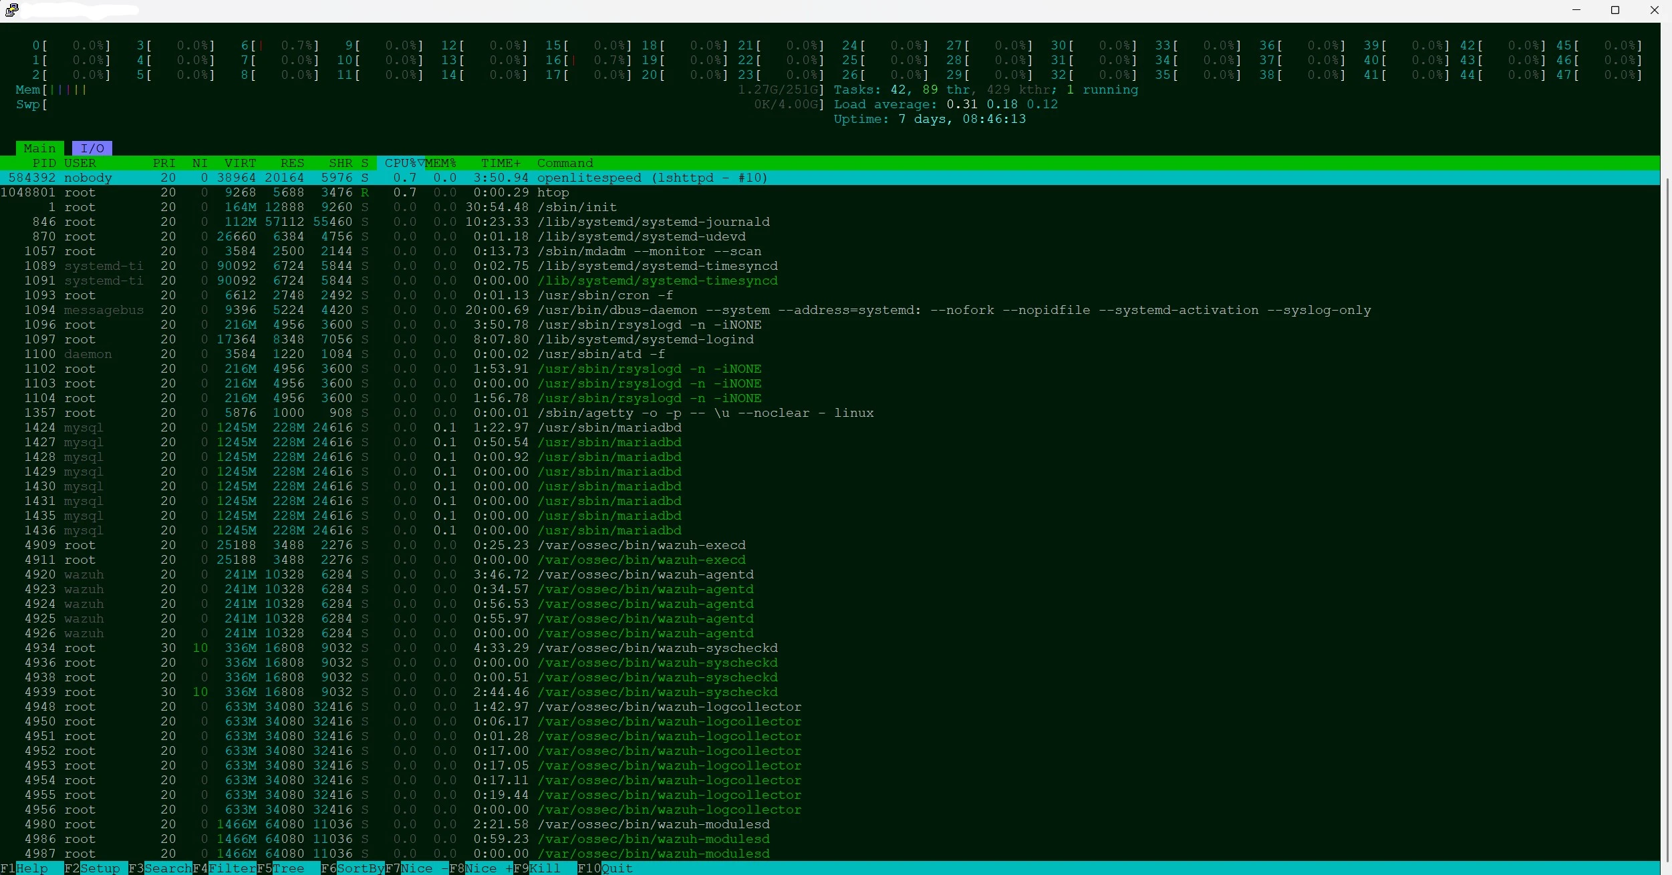Click the PuTTY icon in the title bar
The width and height of the screenshot is (1672, 875).
pos(11,10)
